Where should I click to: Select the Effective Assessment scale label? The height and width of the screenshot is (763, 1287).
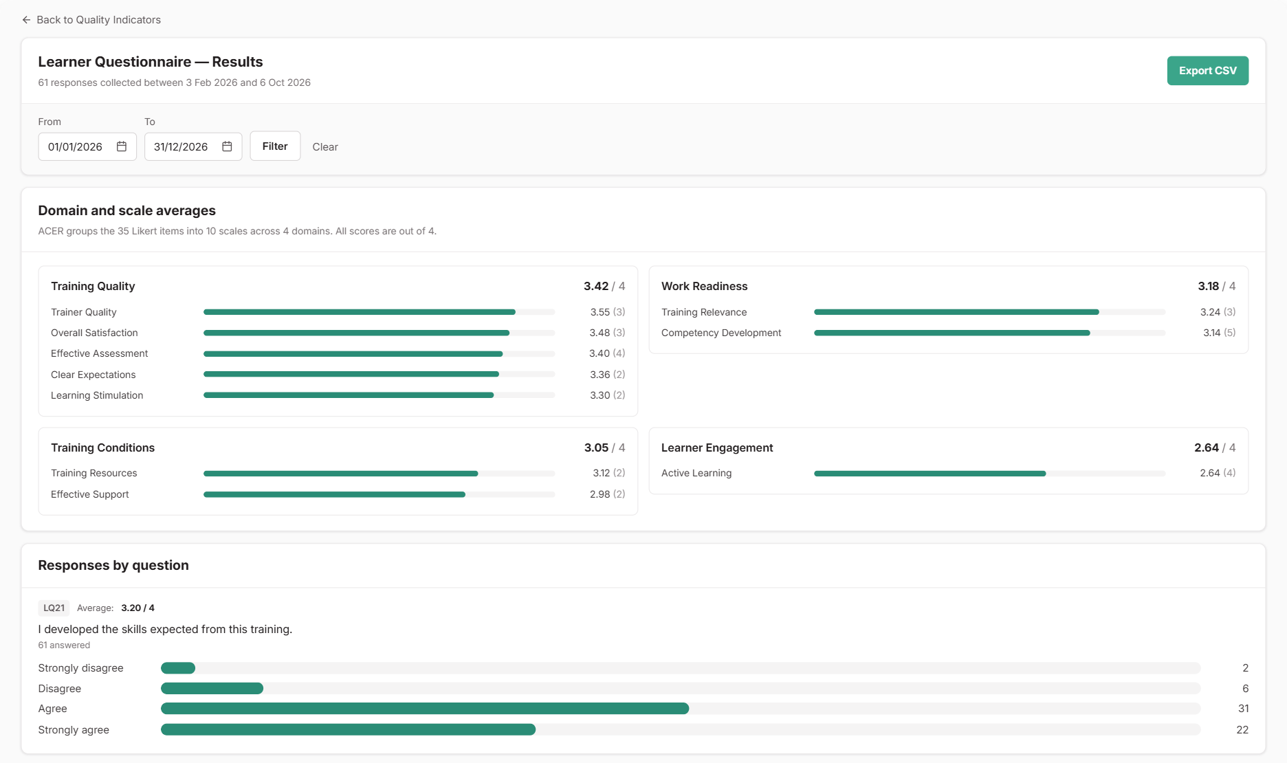99,353
